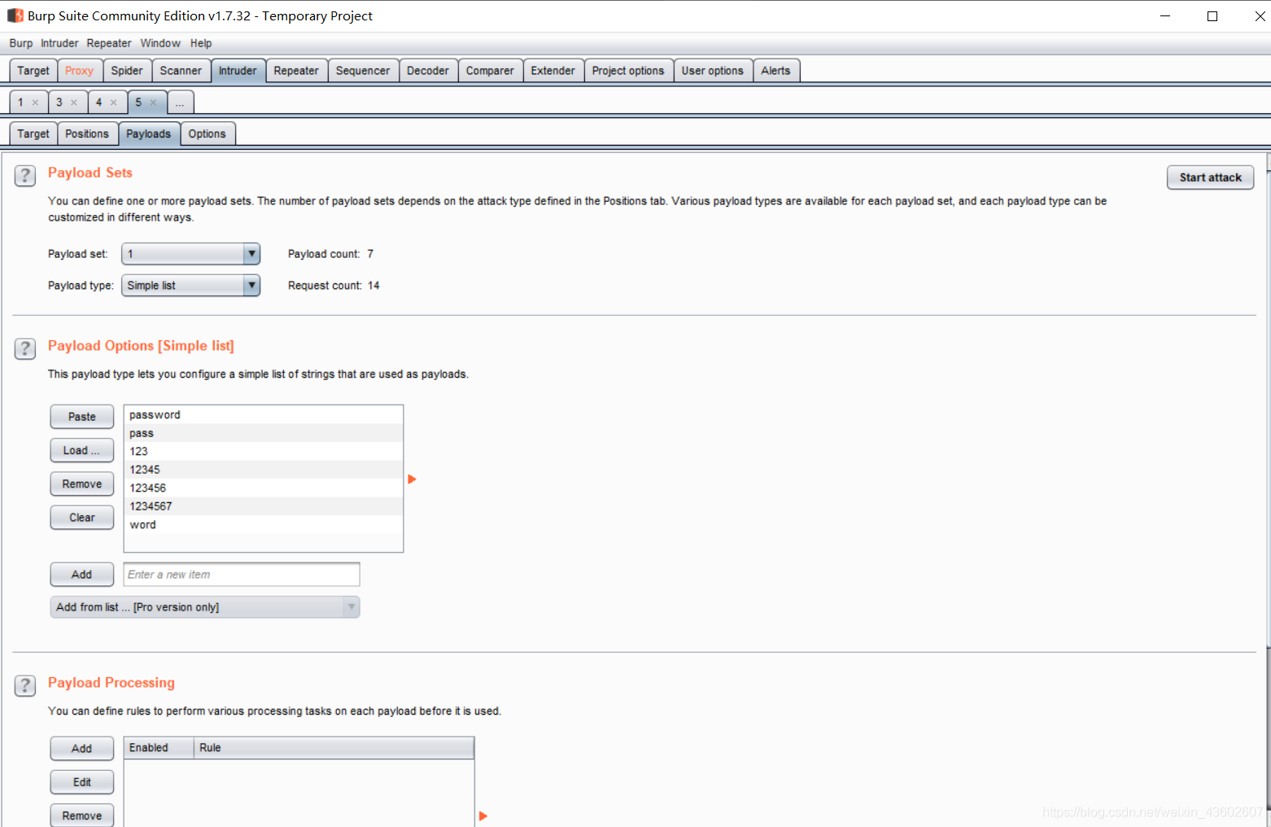The image size is (1271, 827).
Task: Click the Rule column header
Action: (x=334, y=748)
